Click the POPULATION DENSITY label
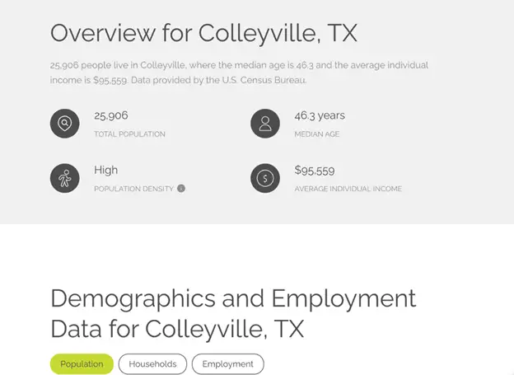The image size is (514, 375). [x=133, y=189]
